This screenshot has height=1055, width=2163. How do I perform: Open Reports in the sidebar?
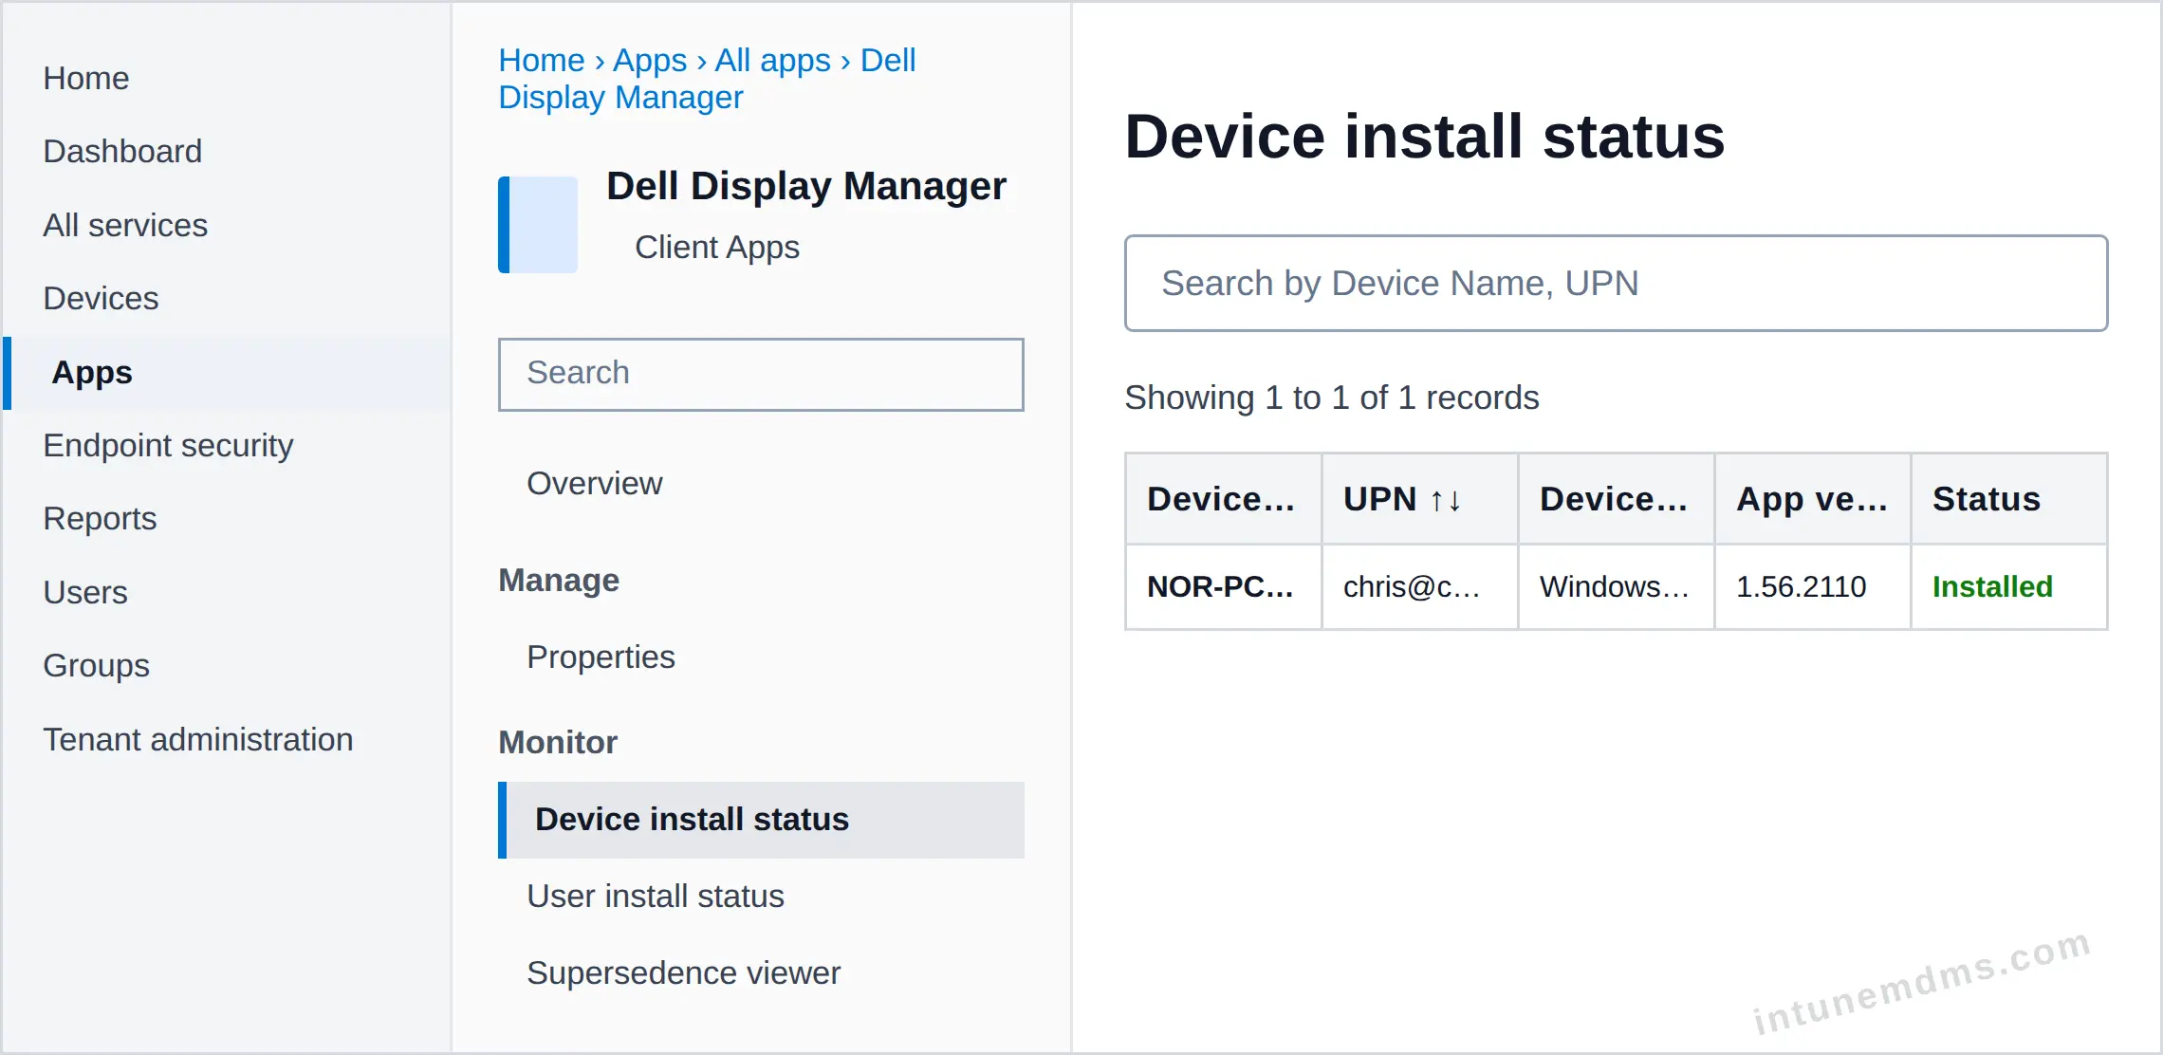[100, 518]
